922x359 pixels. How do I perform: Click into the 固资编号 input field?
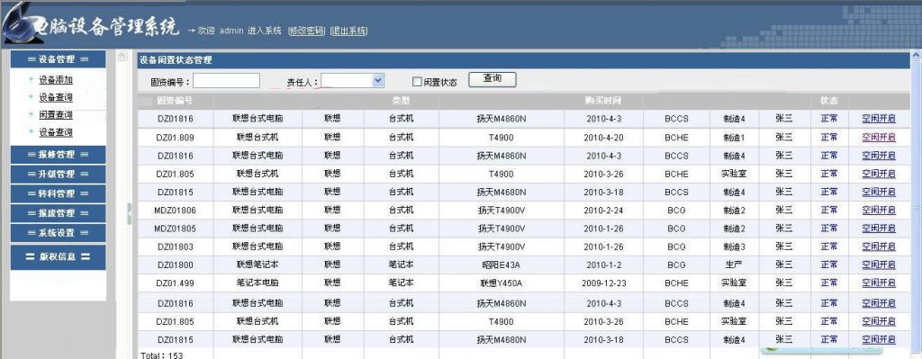(x=226, y=80)
